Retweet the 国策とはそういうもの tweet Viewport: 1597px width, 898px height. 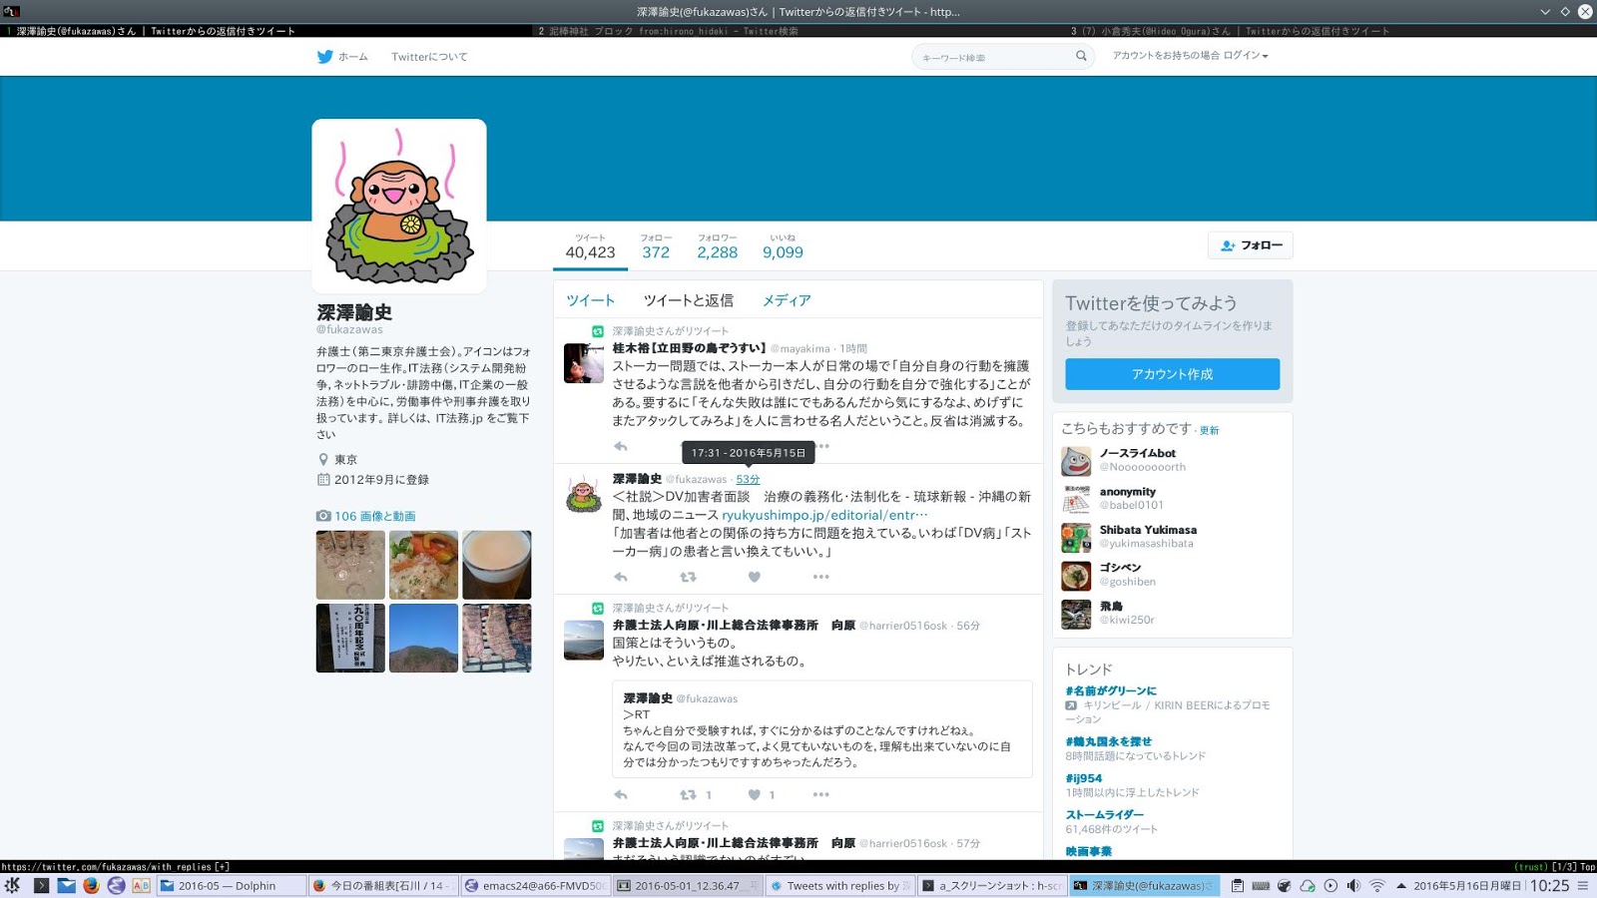pyautogui.click(x=688, y=795)
